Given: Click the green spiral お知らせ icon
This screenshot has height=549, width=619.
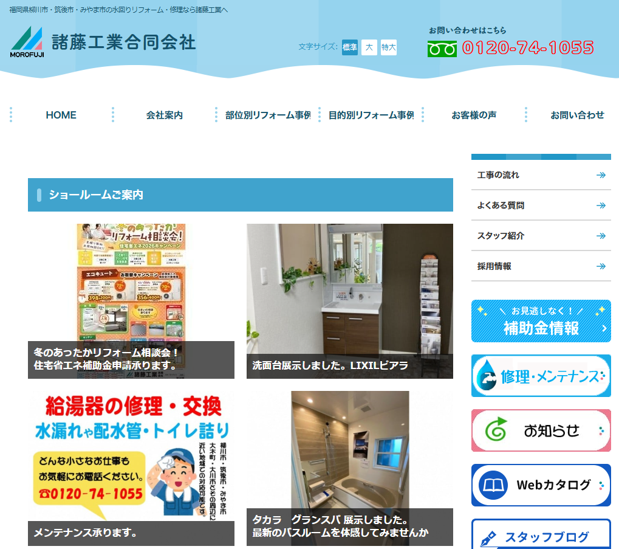Looking at the screenshot, I should tap(496, 430).
